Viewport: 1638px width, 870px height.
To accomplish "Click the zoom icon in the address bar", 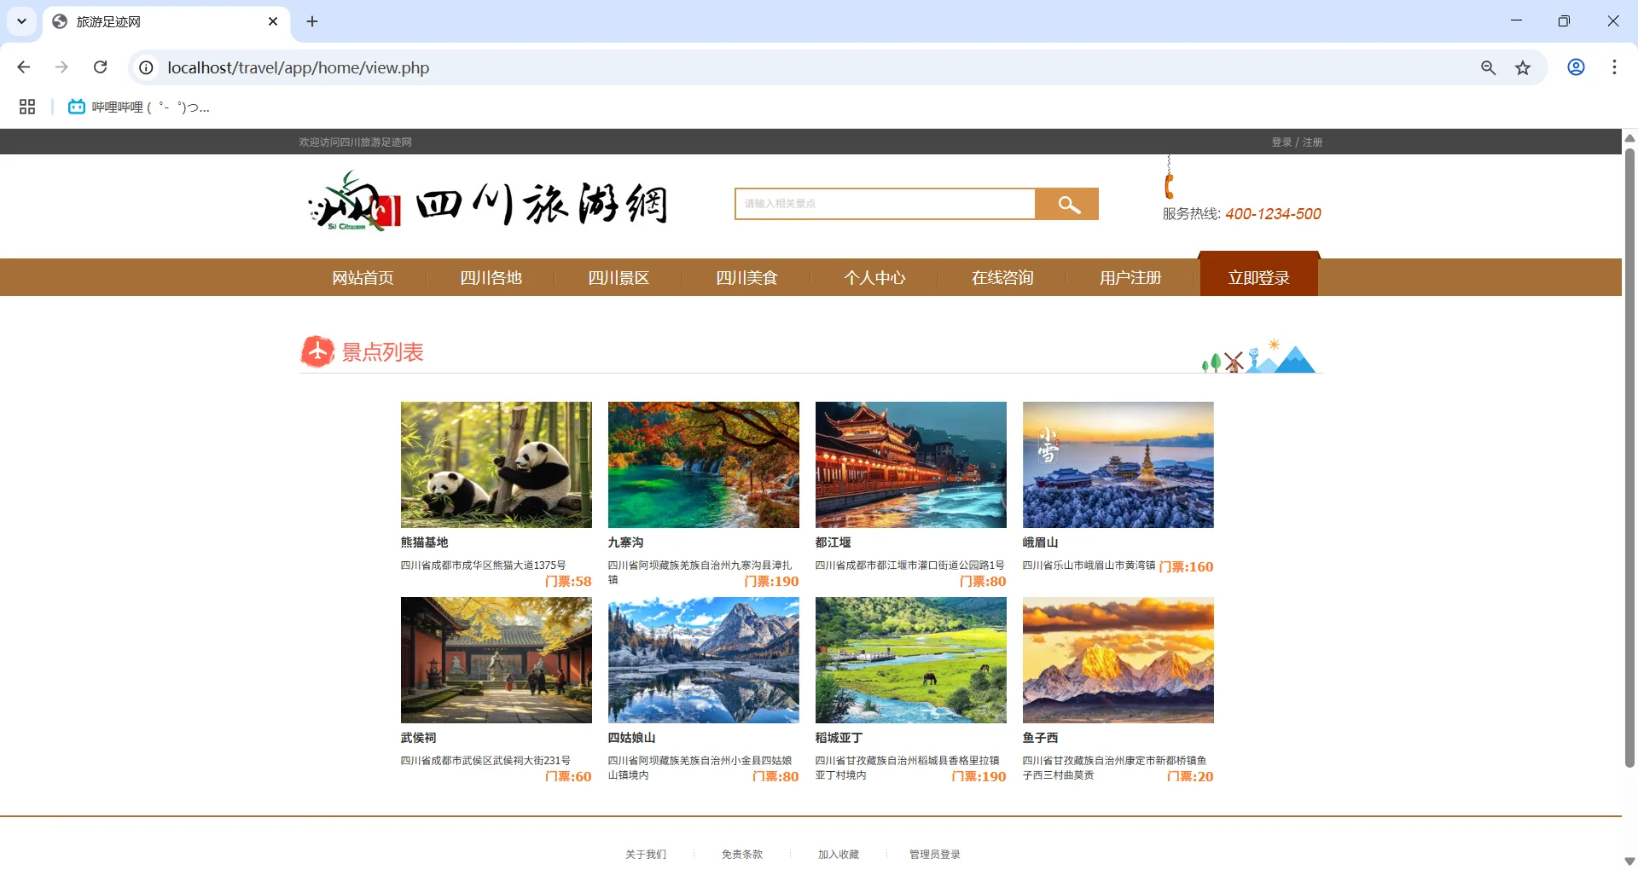I will pos(1489,67).
